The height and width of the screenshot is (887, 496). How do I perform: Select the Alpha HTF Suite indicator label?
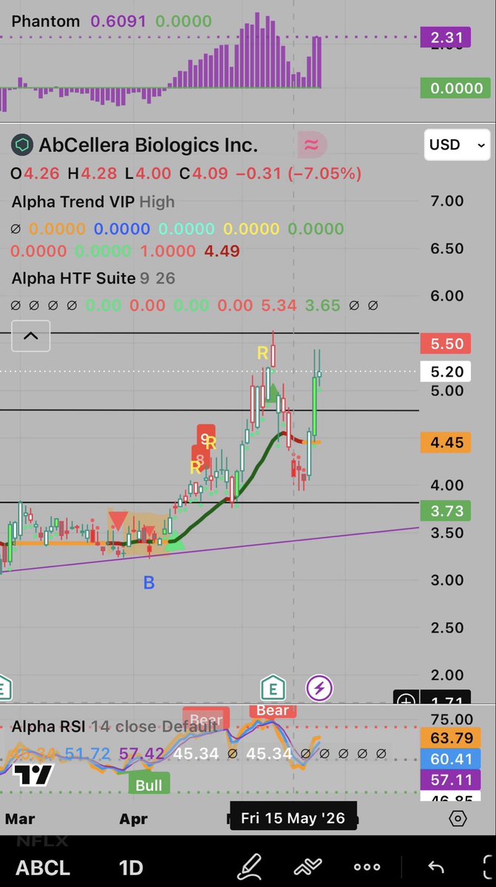pos(73,278)
